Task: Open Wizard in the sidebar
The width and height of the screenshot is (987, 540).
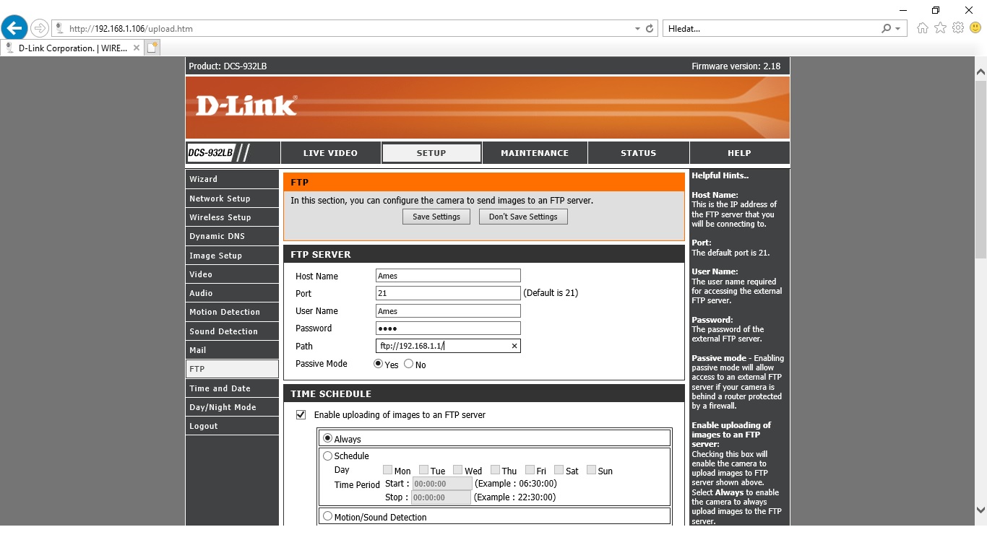Action: (x=232, y=179)
